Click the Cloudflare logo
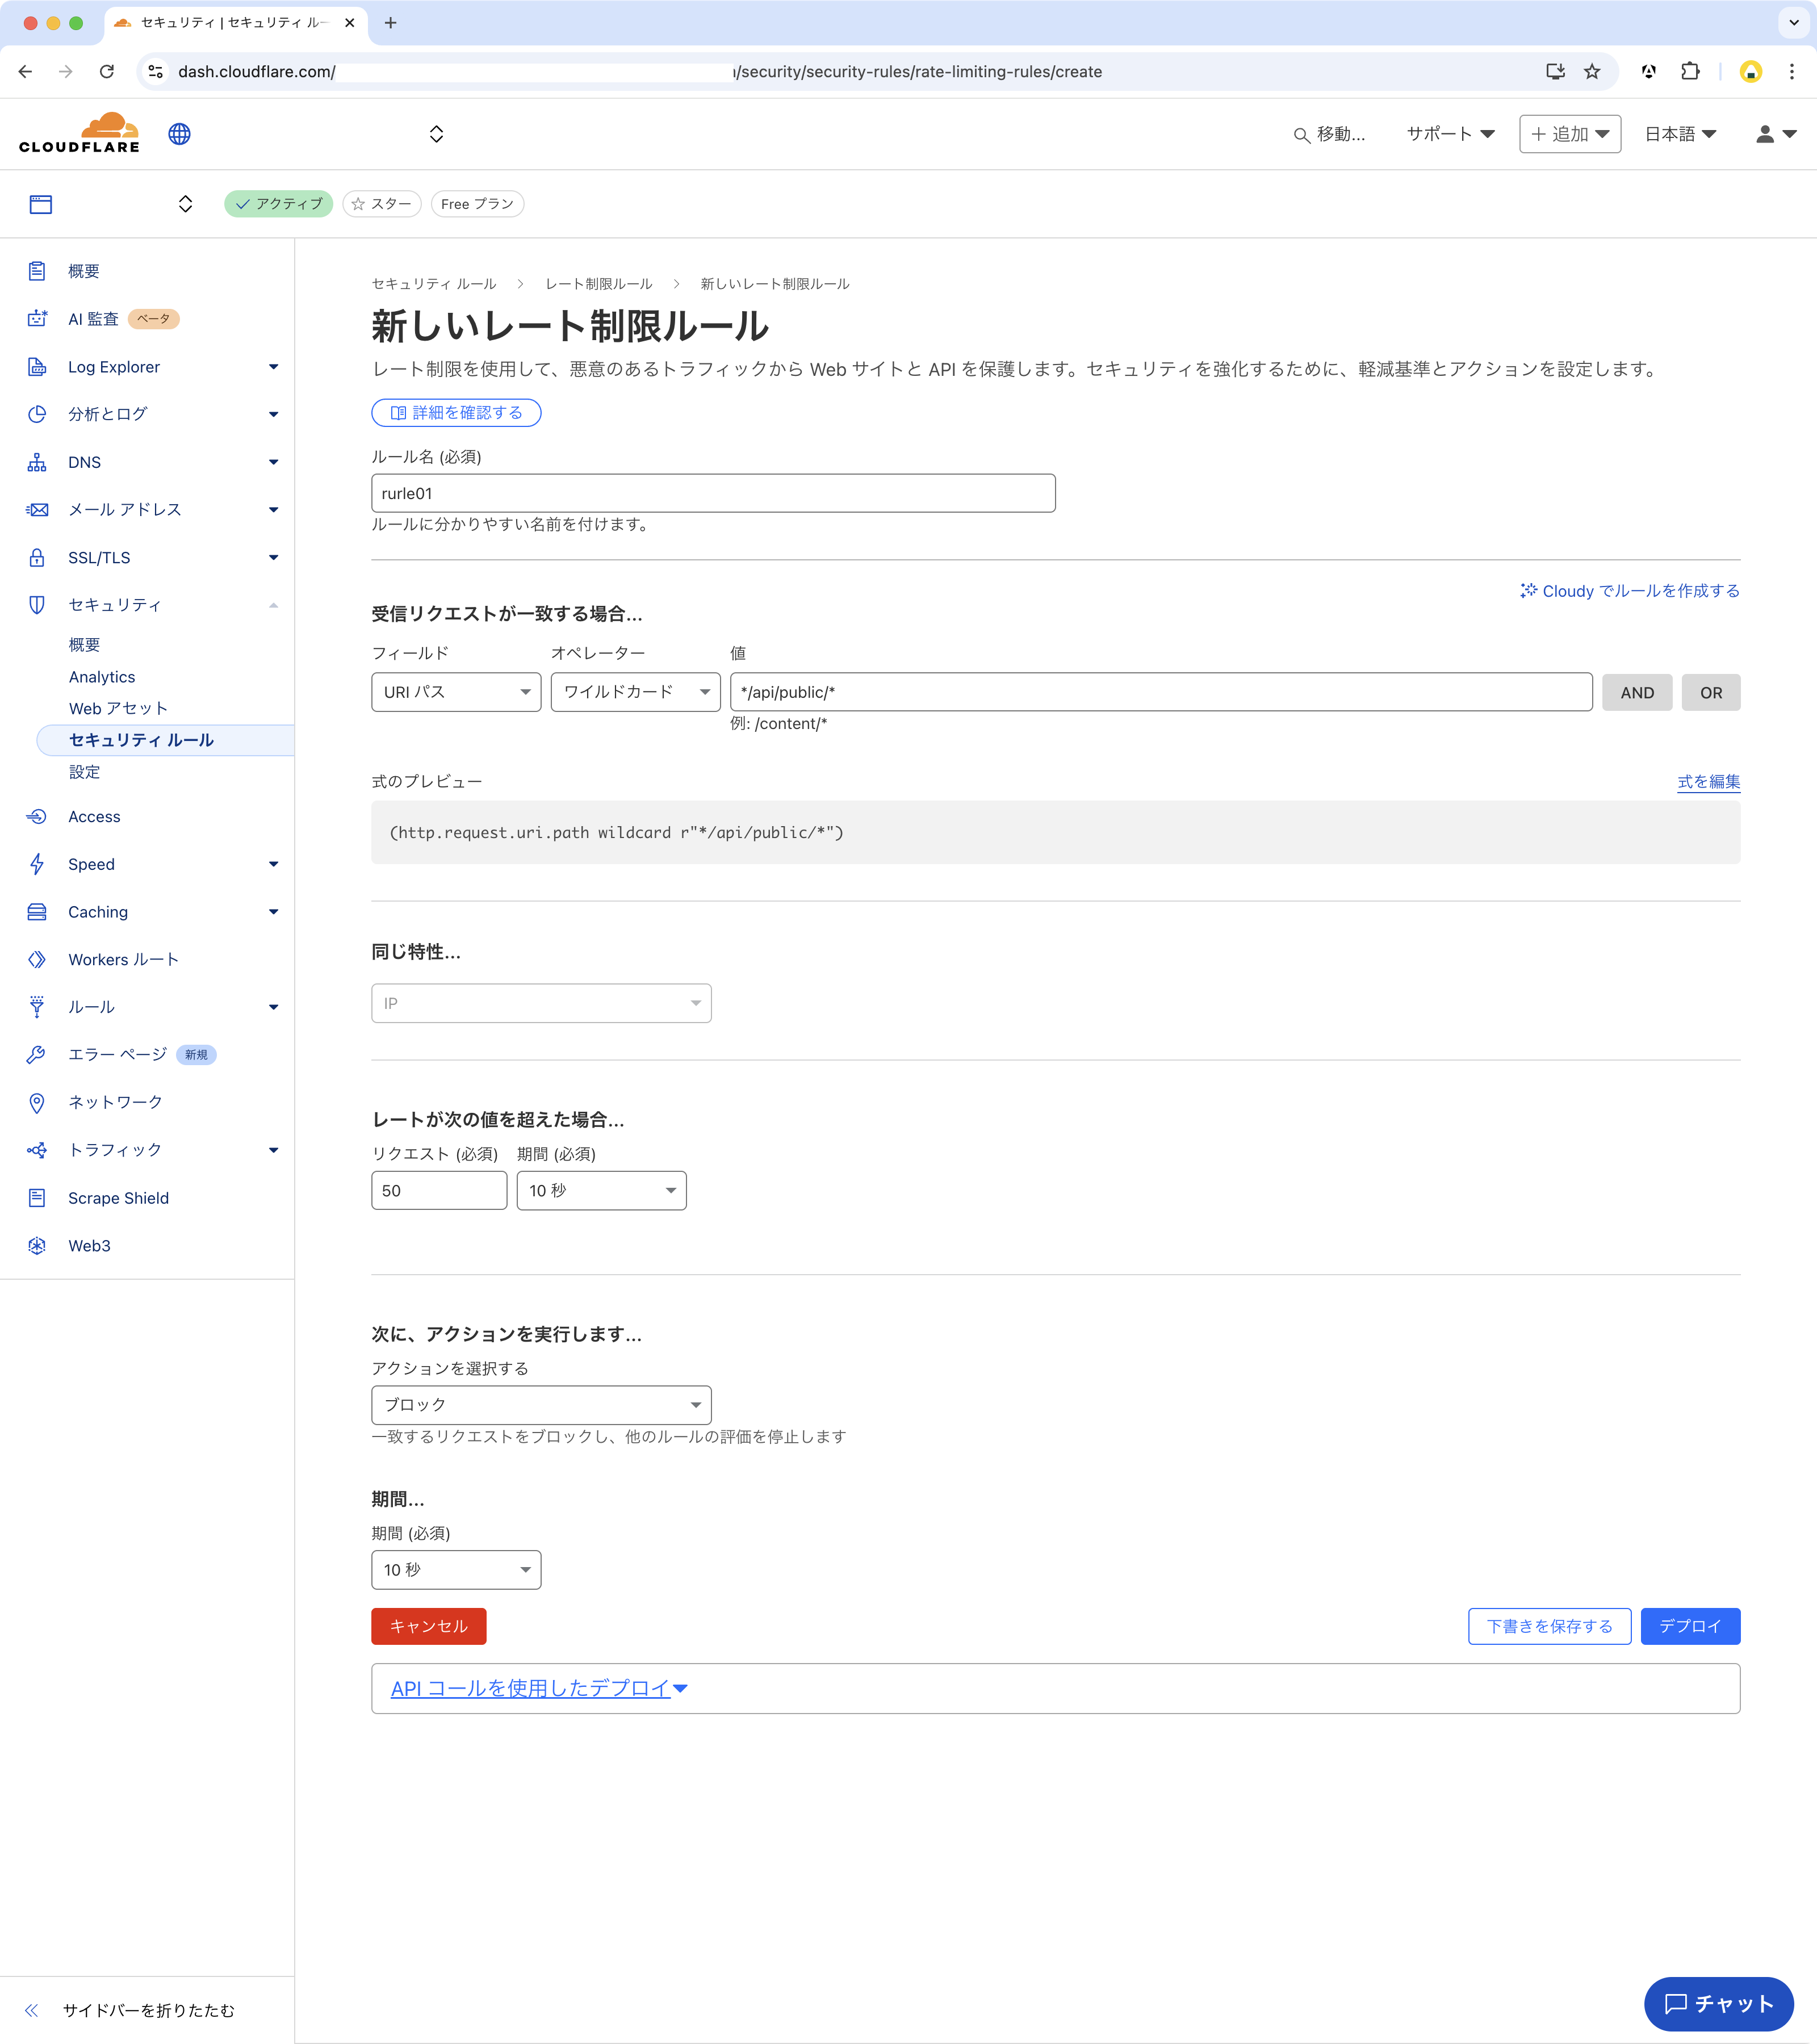1817x2044 pixels. (79, 133)
